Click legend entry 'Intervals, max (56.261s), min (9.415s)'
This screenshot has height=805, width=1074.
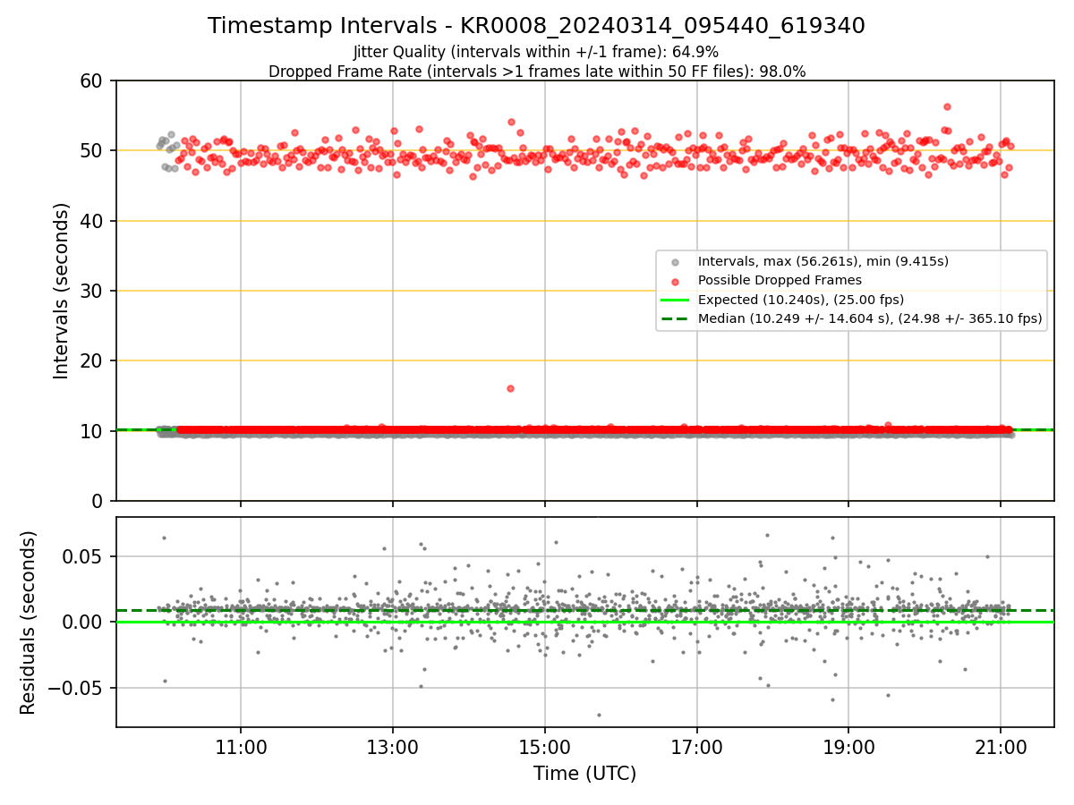[x=823, y=261]
